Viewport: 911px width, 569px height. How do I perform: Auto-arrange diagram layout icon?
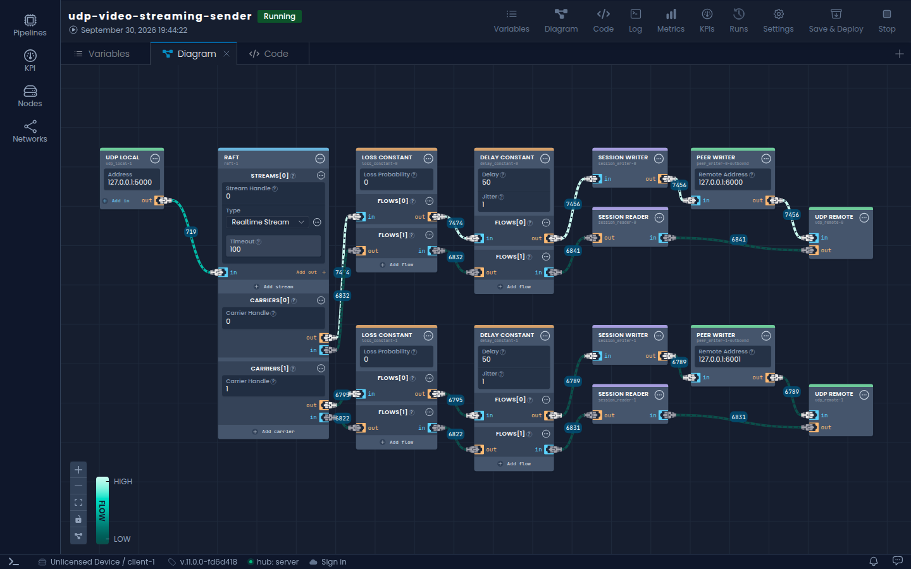pos(78,536)
